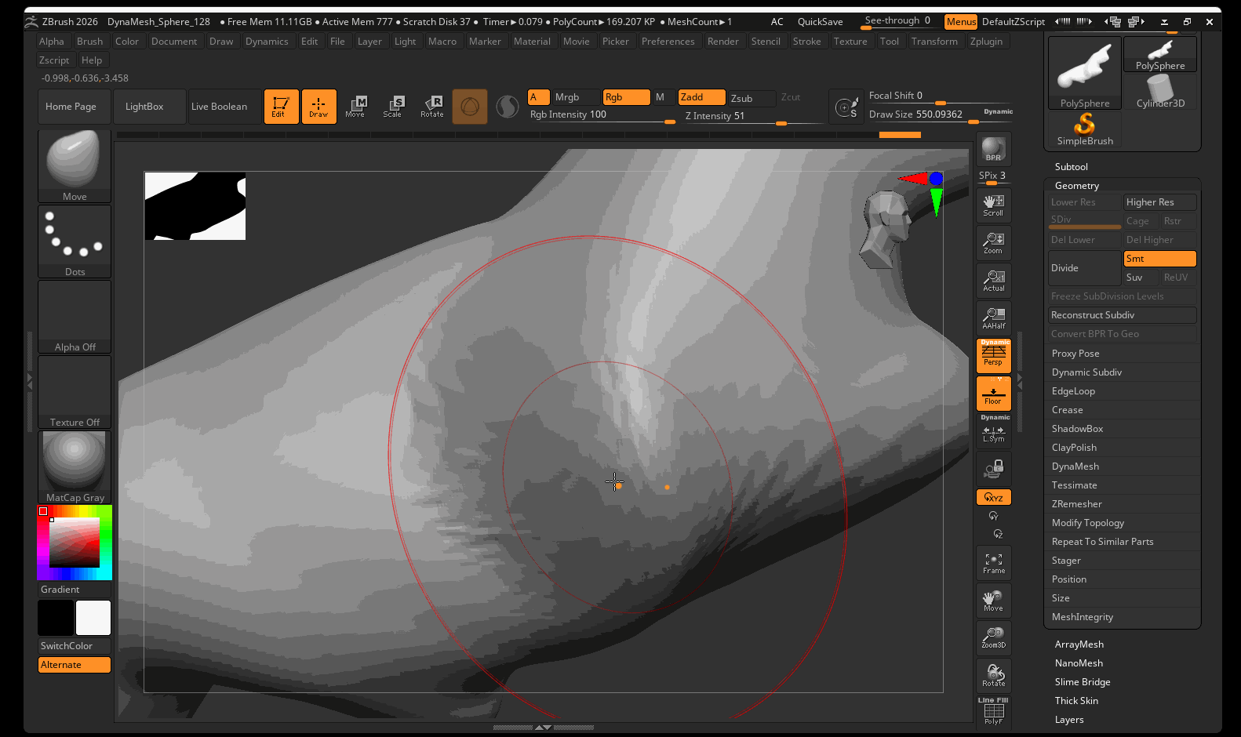Toggle Persp perspective mode
Viewport: 1241px width, 737px height.
(x=993, y=355)
